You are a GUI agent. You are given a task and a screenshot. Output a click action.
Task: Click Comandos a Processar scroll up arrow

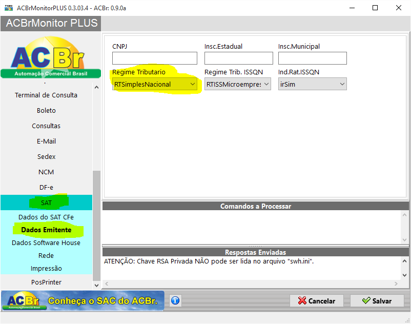404,215
